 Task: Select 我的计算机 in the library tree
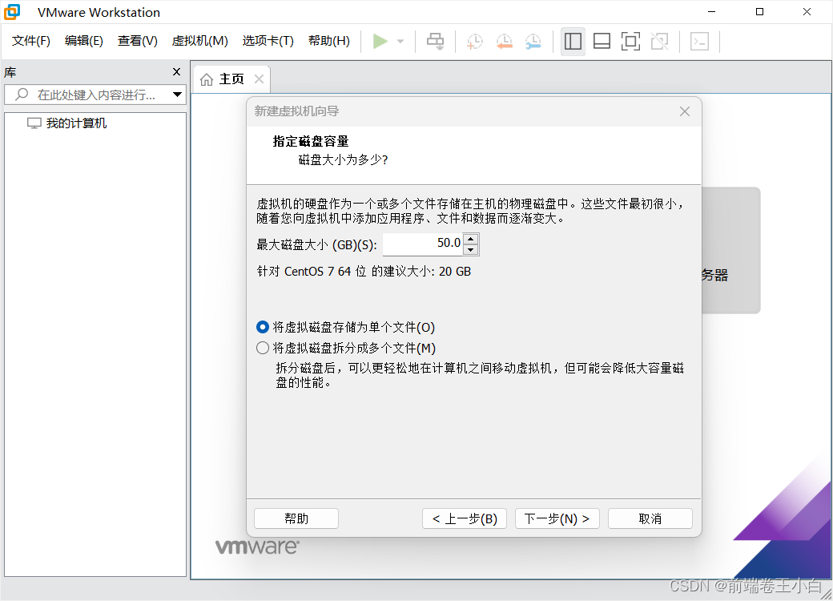pyautogui.click(x=76, y=123)
